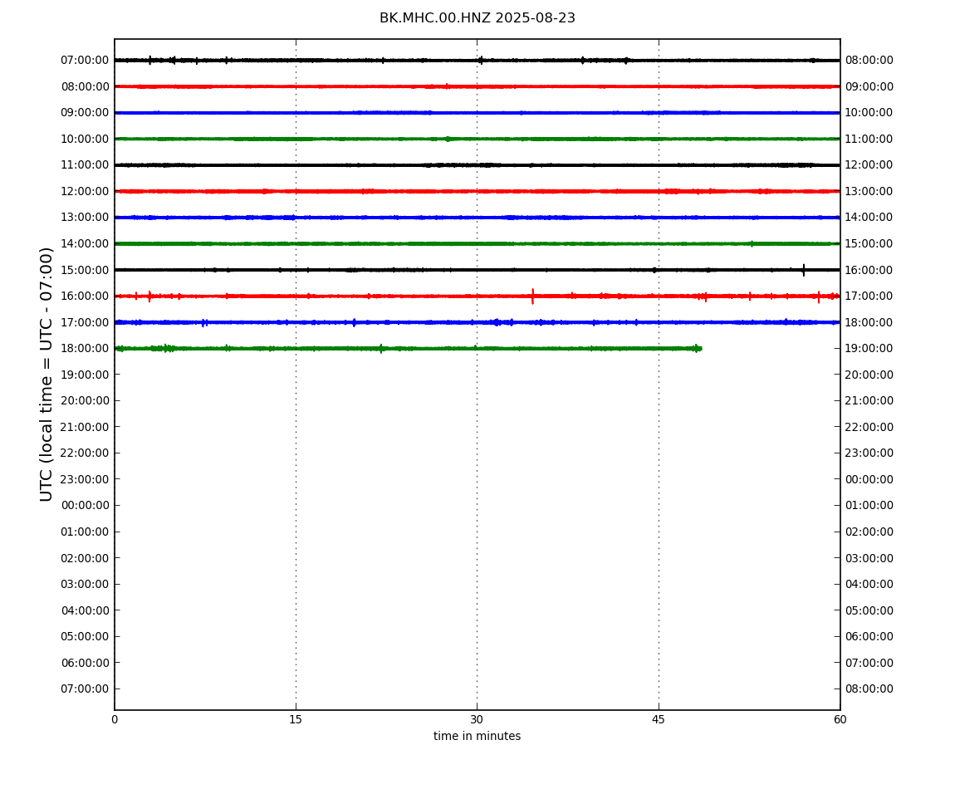Click the y-axis label 'UTC (local time = UTC - 07:00)'
Screen dimensions: 955x789
pos(47,374)
